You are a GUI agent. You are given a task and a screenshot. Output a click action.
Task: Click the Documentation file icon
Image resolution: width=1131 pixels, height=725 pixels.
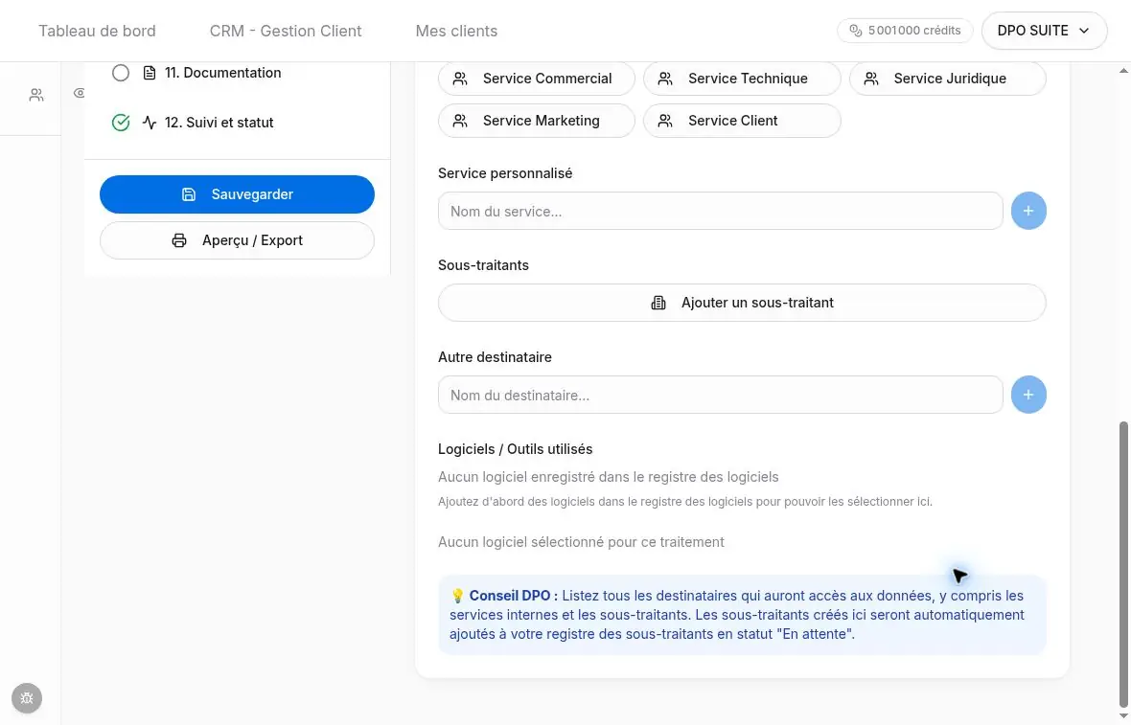(150, 73)
